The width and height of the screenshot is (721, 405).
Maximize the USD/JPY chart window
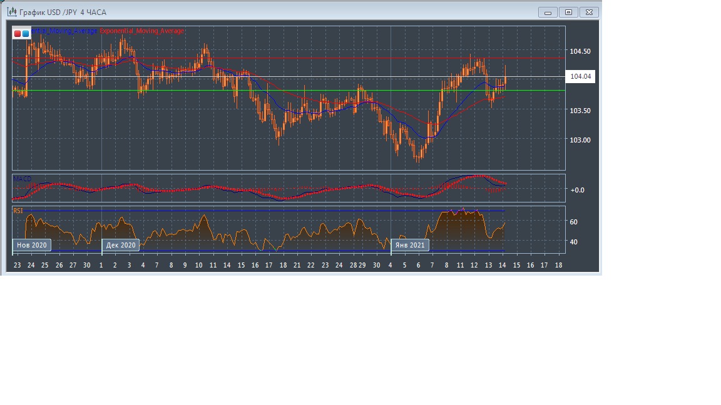[x=568, y=12]
